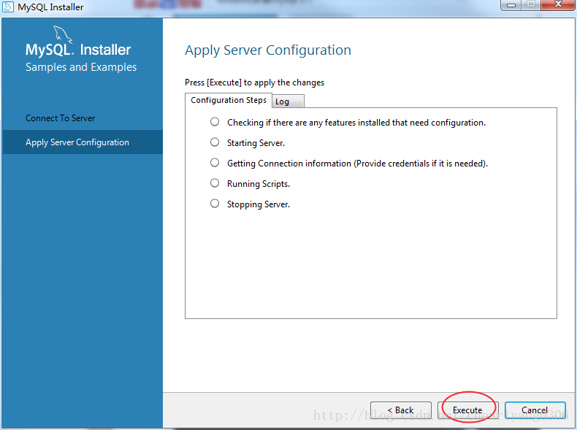Minimize the MySQL Installer window
Screen dimensions: 577x430
tap(511, 5)
